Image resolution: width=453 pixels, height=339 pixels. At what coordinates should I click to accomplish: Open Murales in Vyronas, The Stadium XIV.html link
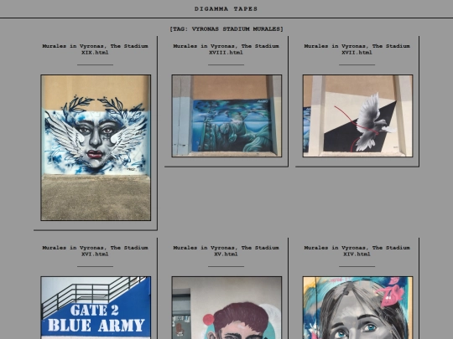click(357, 251)
